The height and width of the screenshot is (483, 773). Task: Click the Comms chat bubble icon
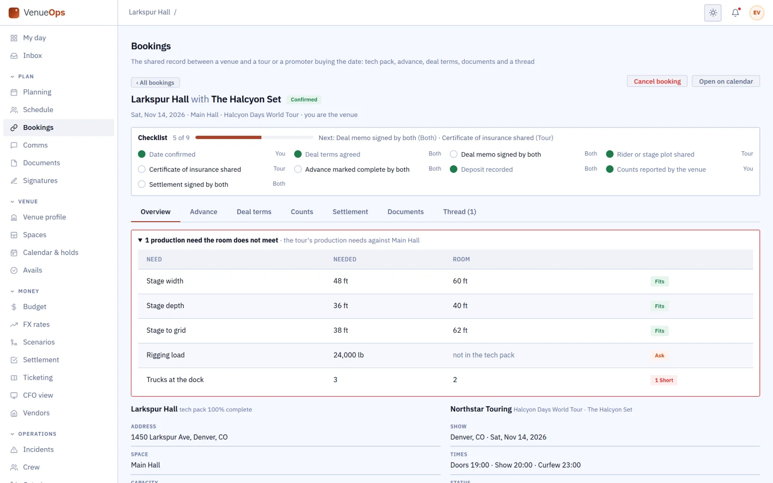coord(14,145)
